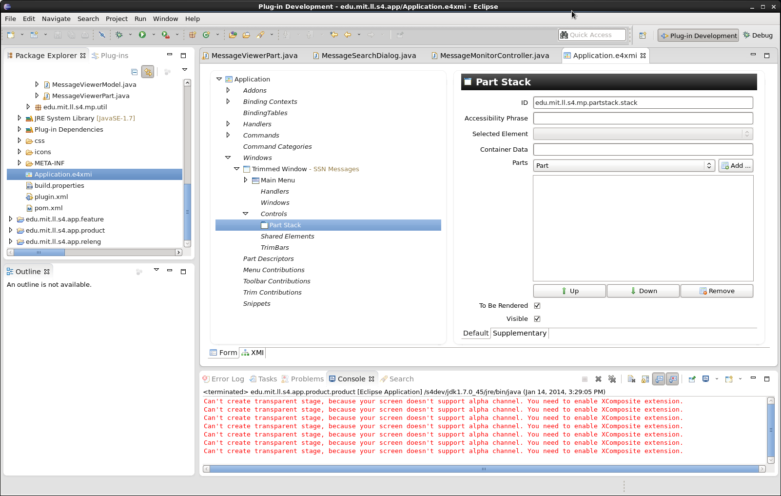Click the Last Edit Location arrow icon
The image size is (781, 496).
334,35
